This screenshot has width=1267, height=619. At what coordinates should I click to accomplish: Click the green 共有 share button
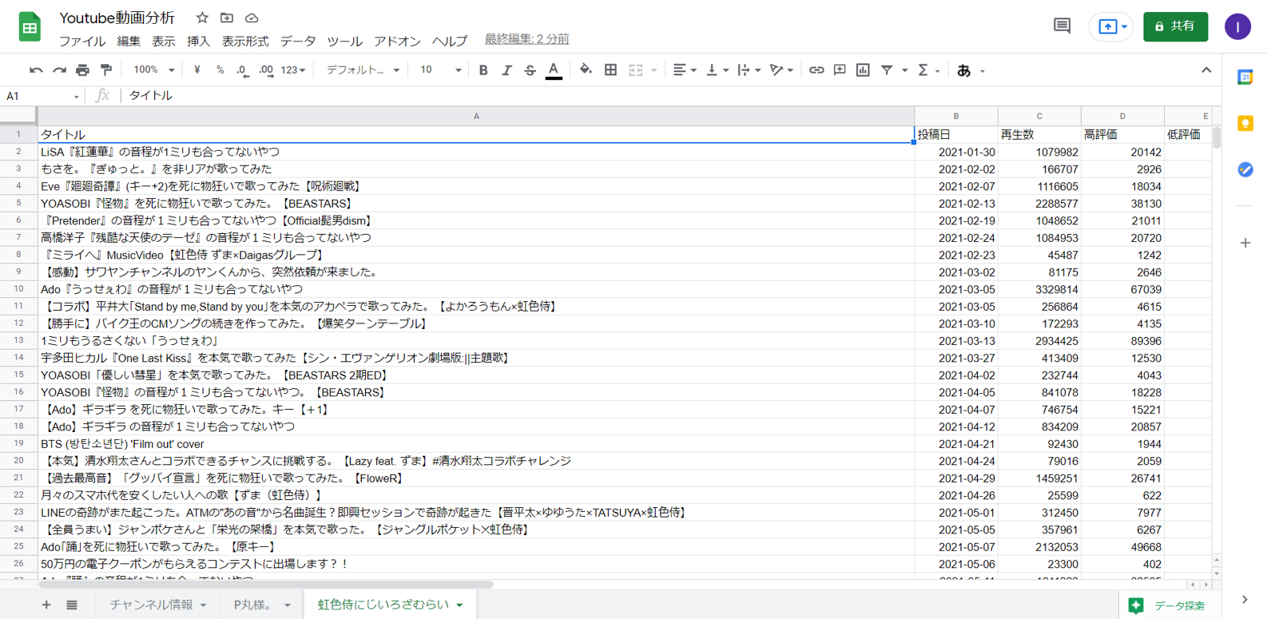pos(1175,26)
